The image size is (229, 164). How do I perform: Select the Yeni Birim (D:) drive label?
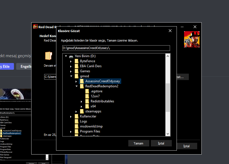(x=85, y=56)
